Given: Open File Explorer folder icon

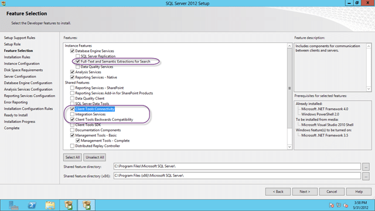Looking at the screenshot, I should click(x=50, y=205).
